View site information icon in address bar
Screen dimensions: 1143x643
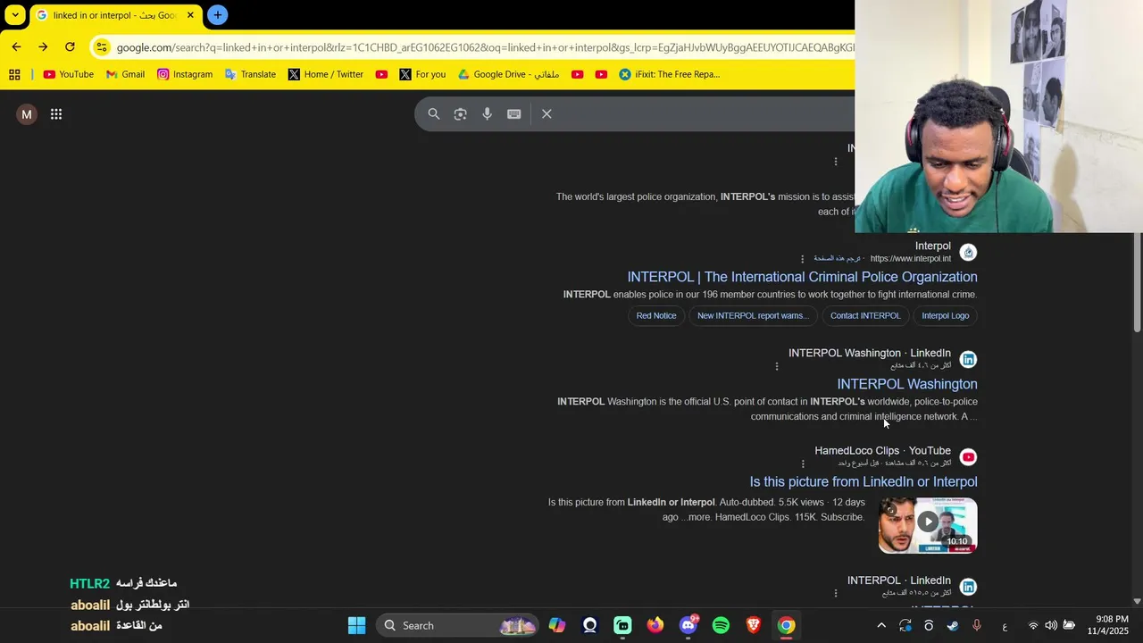pos(102,47)
